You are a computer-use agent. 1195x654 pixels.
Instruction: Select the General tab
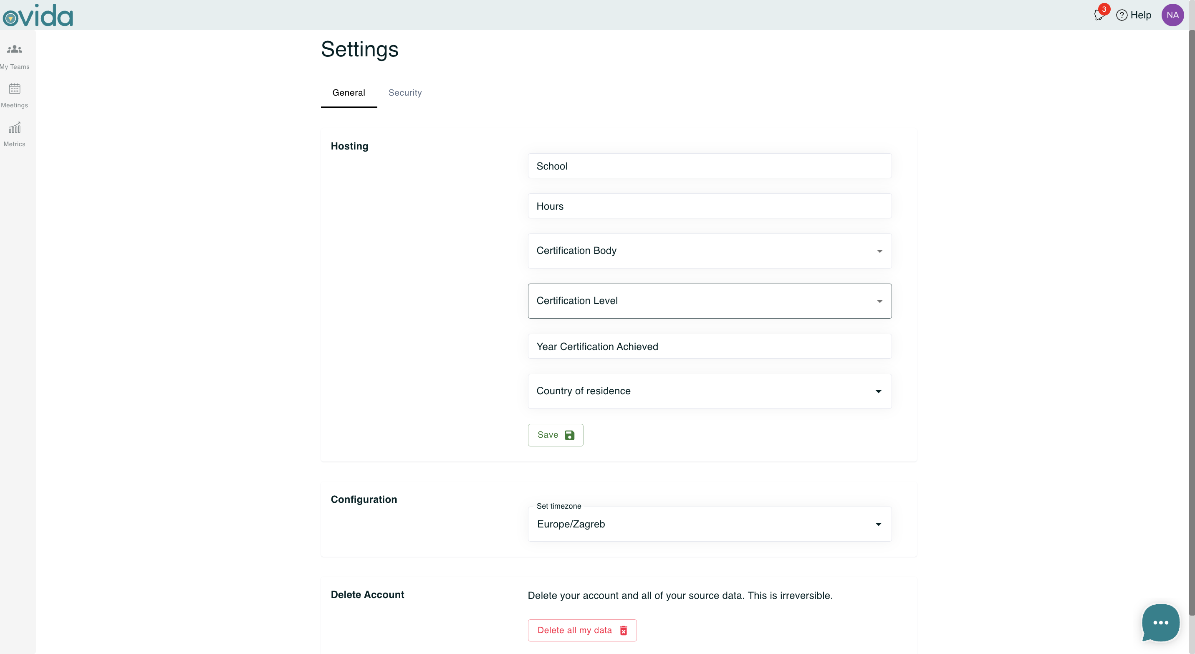click(349, 93)
